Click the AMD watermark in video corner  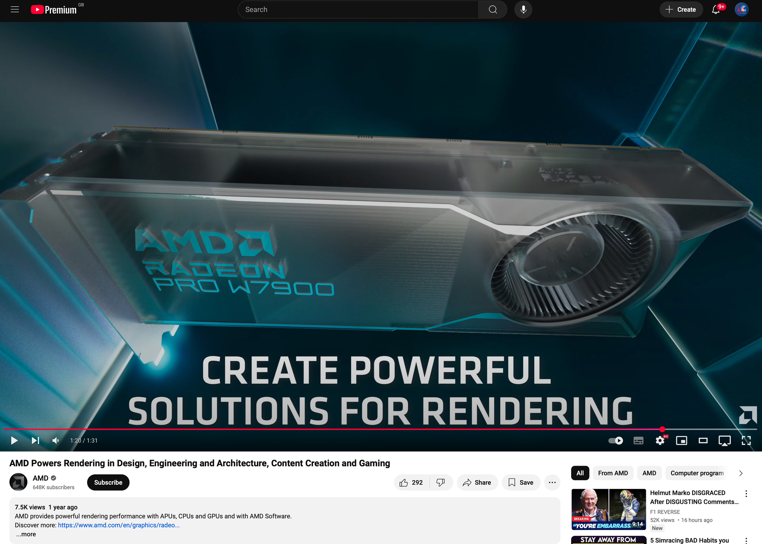(x=748, y=415)
